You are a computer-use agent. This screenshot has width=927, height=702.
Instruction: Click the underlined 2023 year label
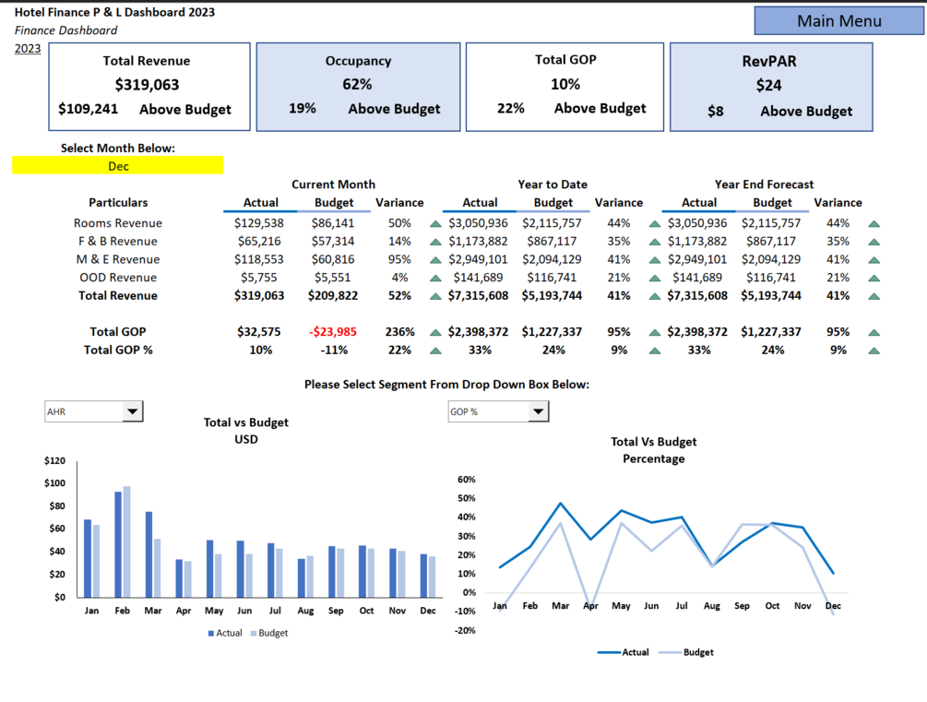coord(28,49)
